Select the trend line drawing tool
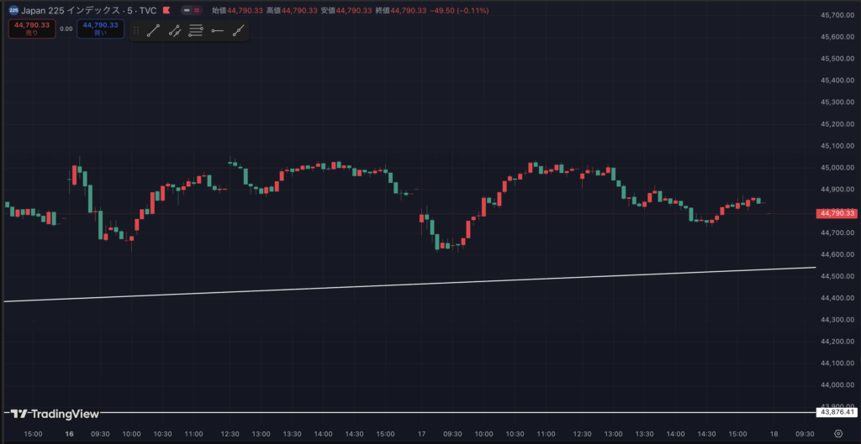 click(x=153, y=30)
